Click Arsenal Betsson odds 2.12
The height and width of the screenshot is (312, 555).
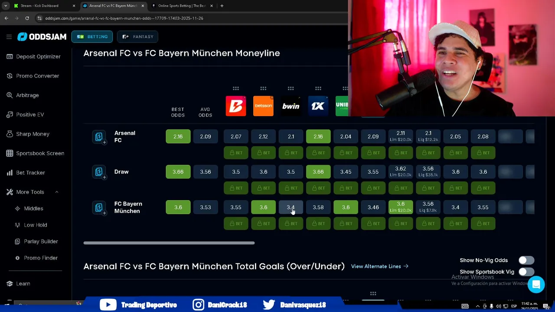tap(263, 136)
